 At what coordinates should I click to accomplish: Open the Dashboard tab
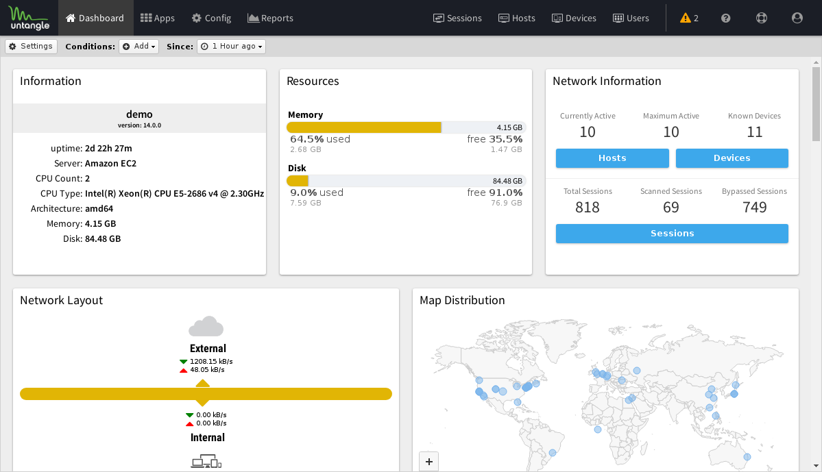95,18
